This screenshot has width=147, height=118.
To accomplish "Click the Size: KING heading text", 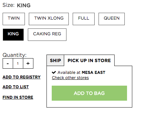I will pyautogui.click(x=16, y=5).
